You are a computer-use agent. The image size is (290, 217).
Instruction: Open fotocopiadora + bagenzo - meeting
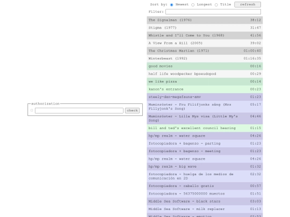(x=205, y=151)
